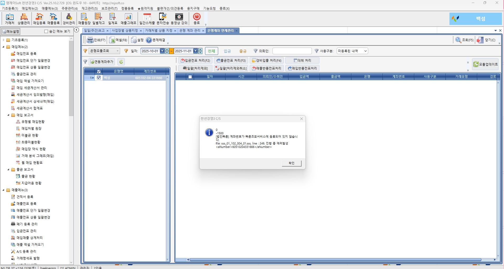Image resolution: width=504 pixels, height=269 pixels.
Task: Expand the 기초등록(1) tree node
Action: (x=4, y=40)
